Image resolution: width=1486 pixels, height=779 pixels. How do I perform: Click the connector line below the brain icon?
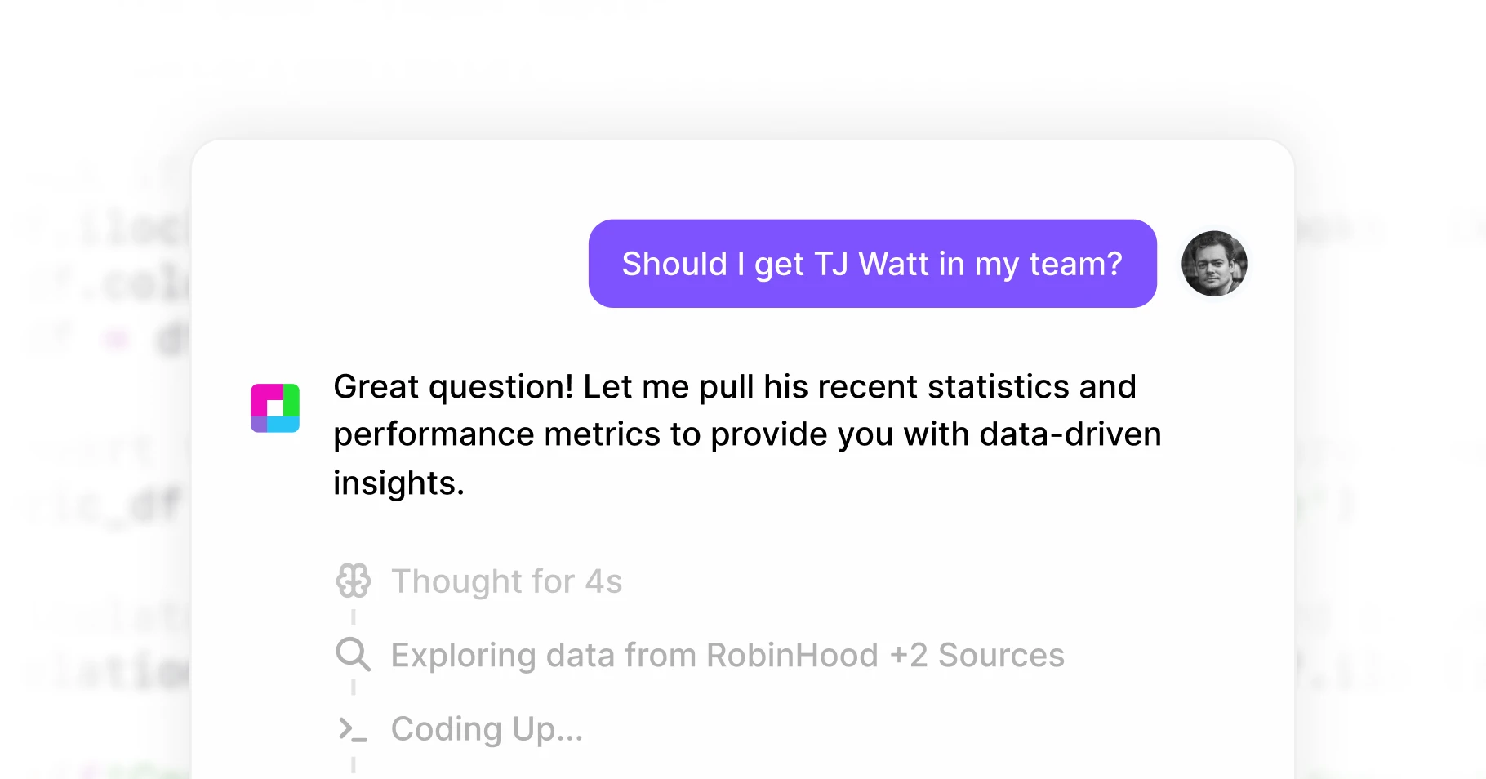[354, 617]
